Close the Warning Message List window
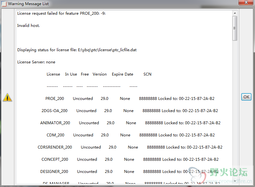255x187 pixels. pos(246,3)
